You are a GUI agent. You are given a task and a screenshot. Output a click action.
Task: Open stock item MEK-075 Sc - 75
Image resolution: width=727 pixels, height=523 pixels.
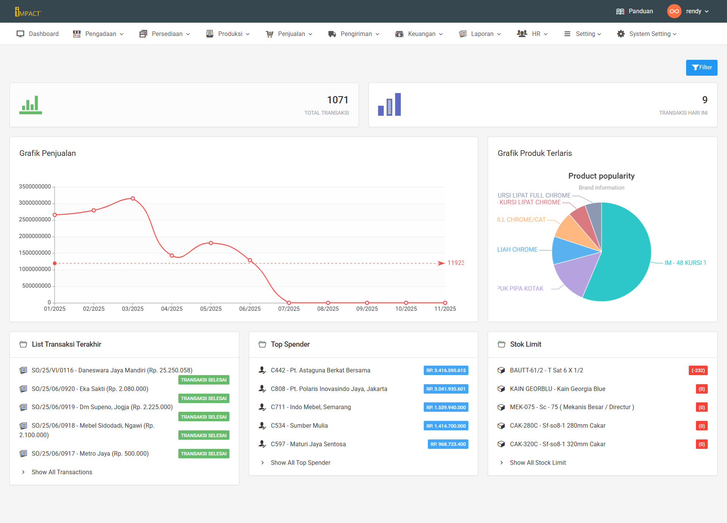point(572,407)
